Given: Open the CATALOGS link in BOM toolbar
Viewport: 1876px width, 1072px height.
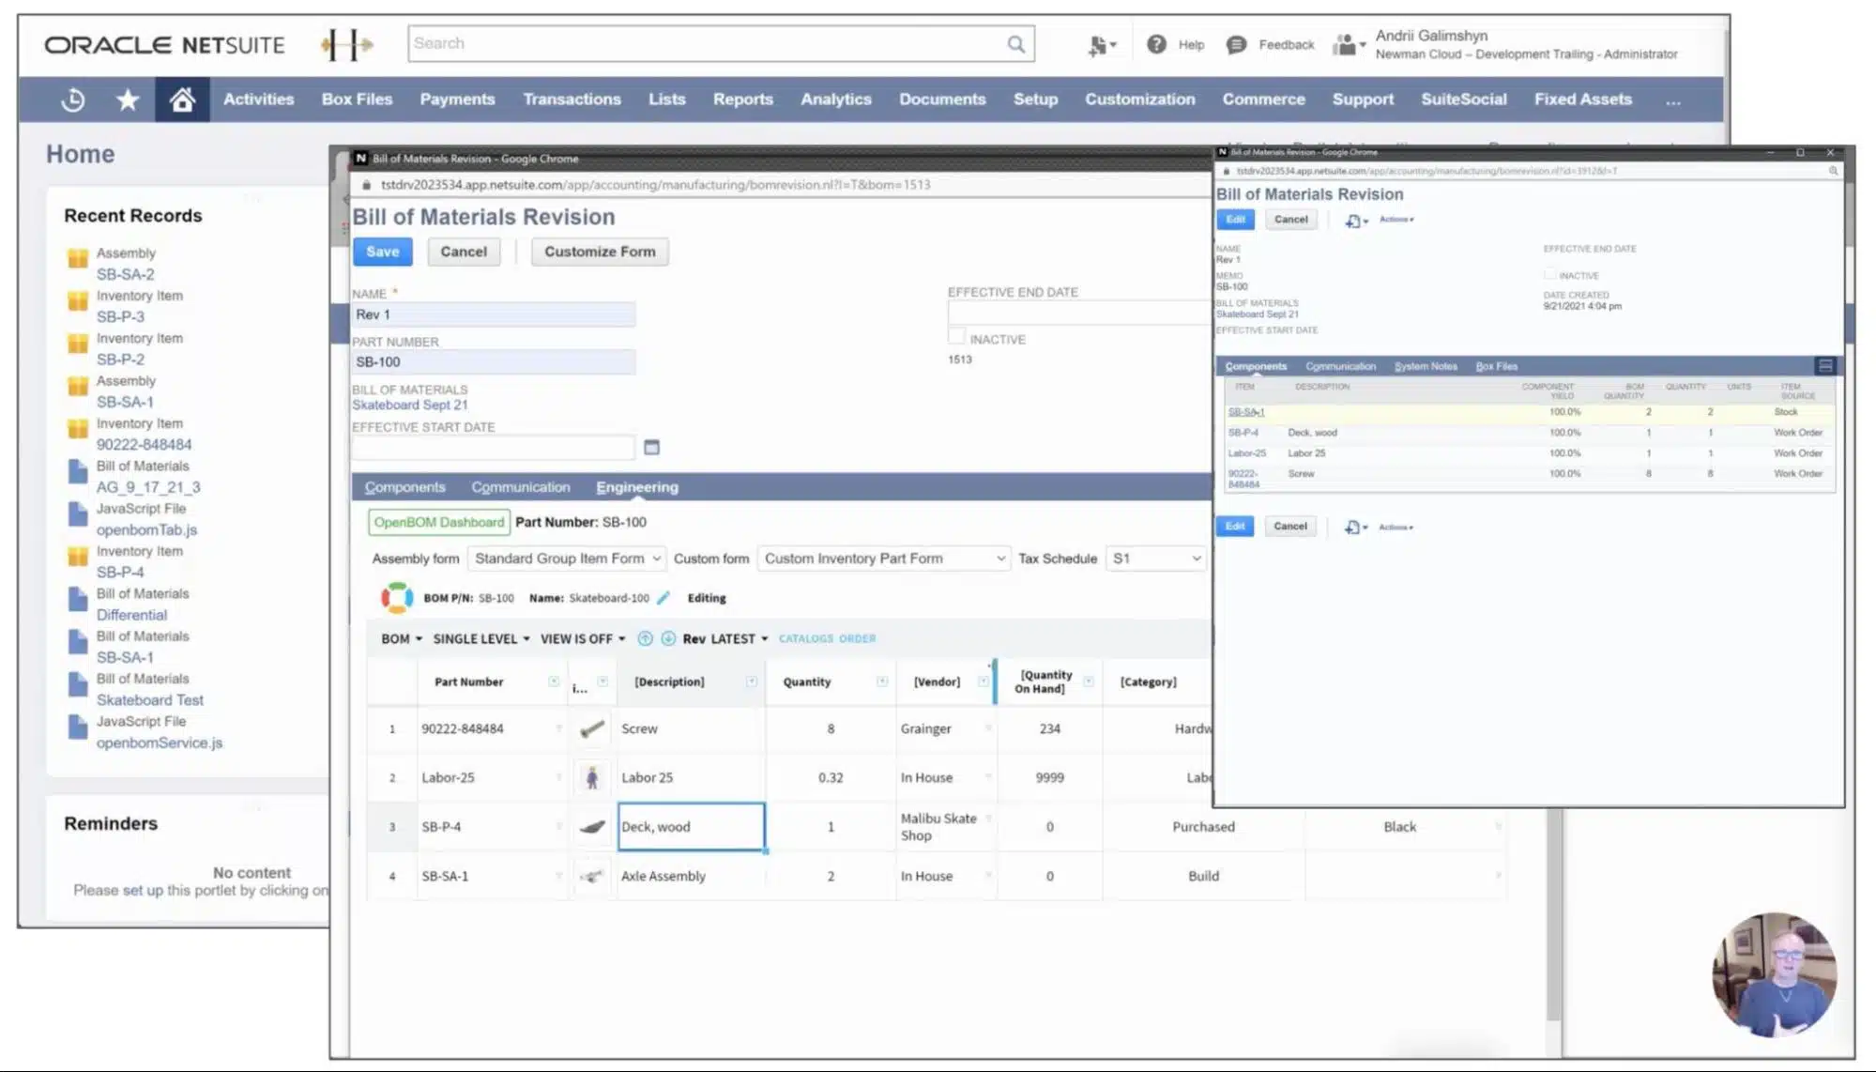Looking at the screenshot, I should (x=806, y=638).
